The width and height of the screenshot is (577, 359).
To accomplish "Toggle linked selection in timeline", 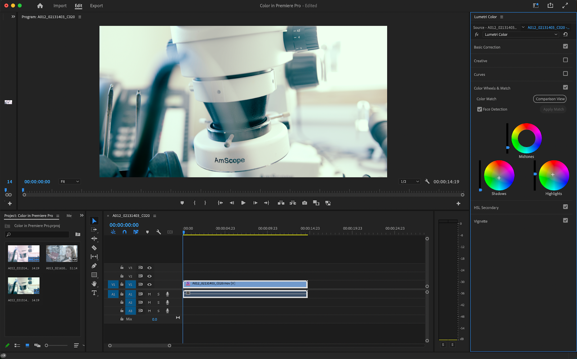I will (x=136, y=232).
